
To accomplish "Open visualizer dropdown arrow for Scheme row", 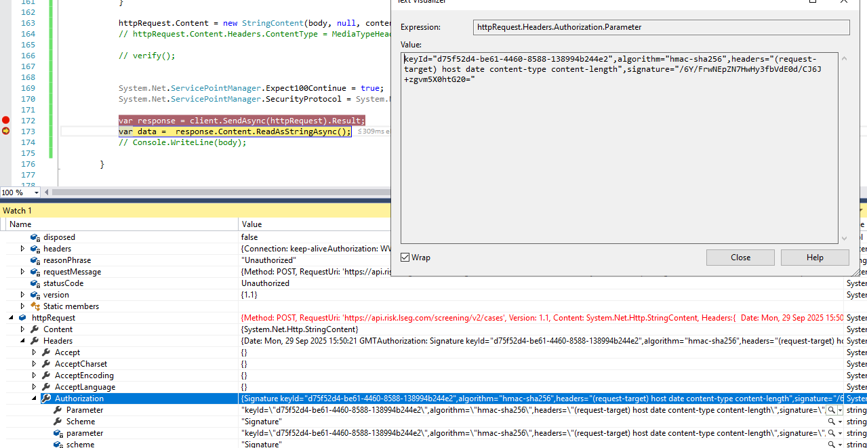I will pos(841,422).
